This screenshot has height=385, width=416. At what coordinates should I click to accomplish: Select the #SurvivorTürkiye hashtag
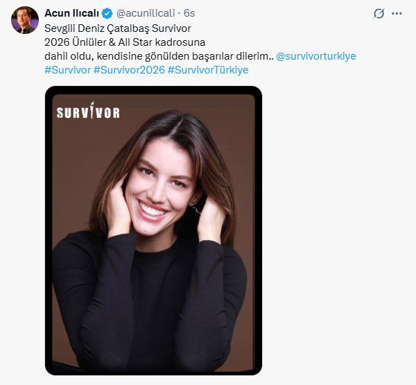pyautogui.click(x=207, y=70)
